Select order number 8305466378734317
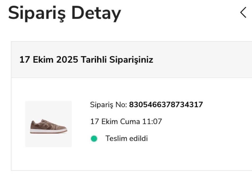 coord(166,104)
